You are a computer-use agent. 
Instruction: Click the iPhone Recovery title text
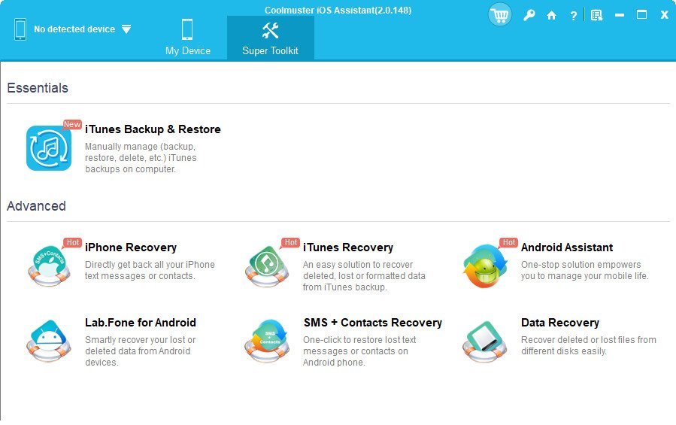pos(131,247)
